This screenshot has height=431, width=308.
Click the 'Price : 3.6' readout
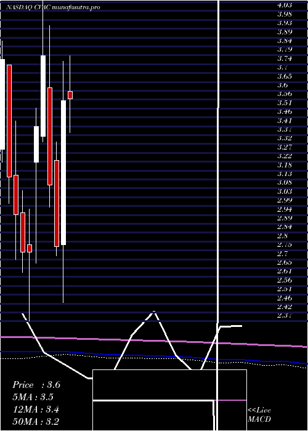(36, 385)
